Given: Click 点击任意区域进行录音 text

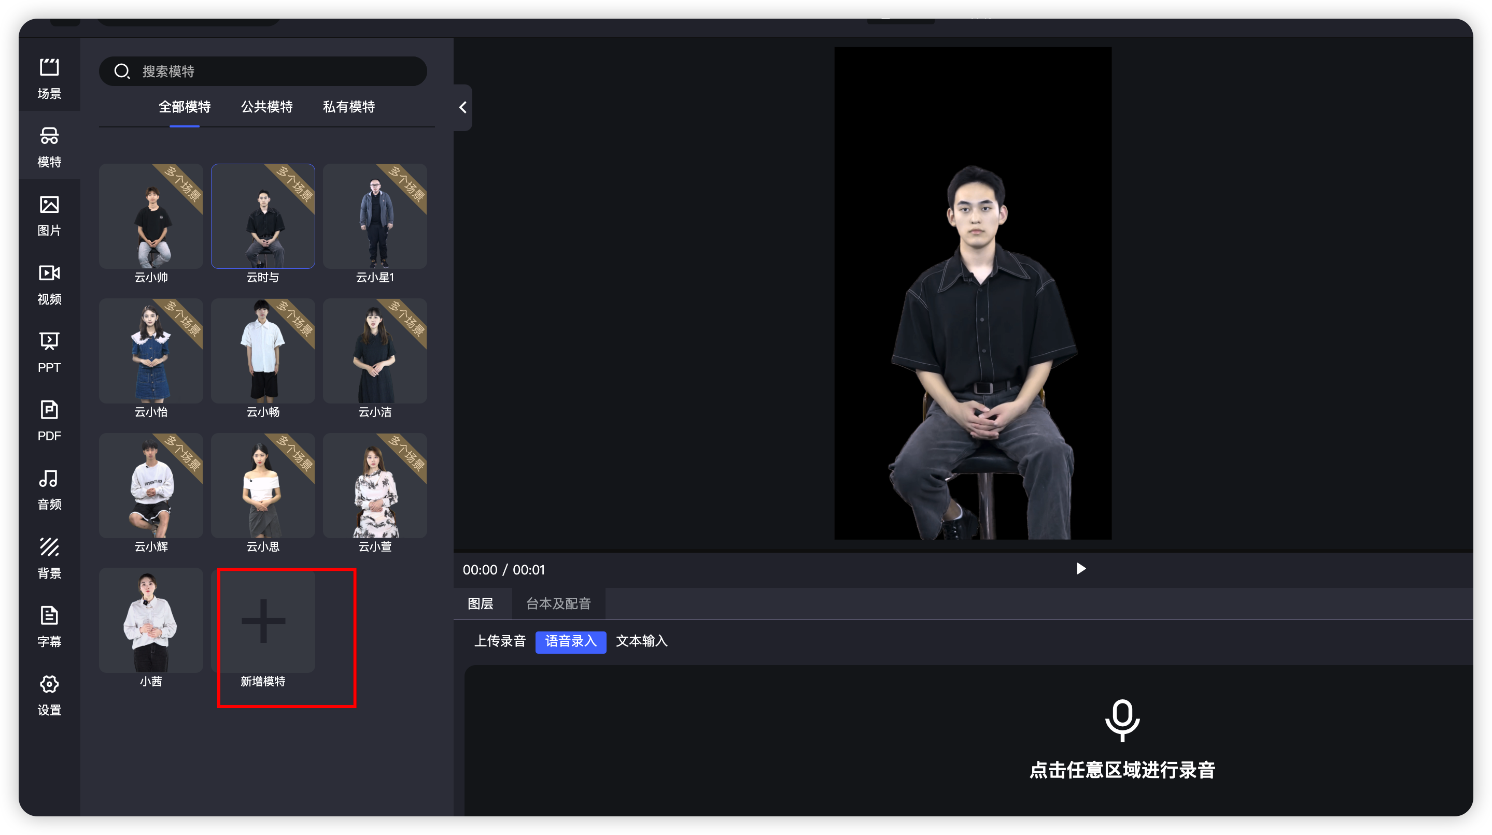Looking at the screenshot, I should (x=1122, y=770).
